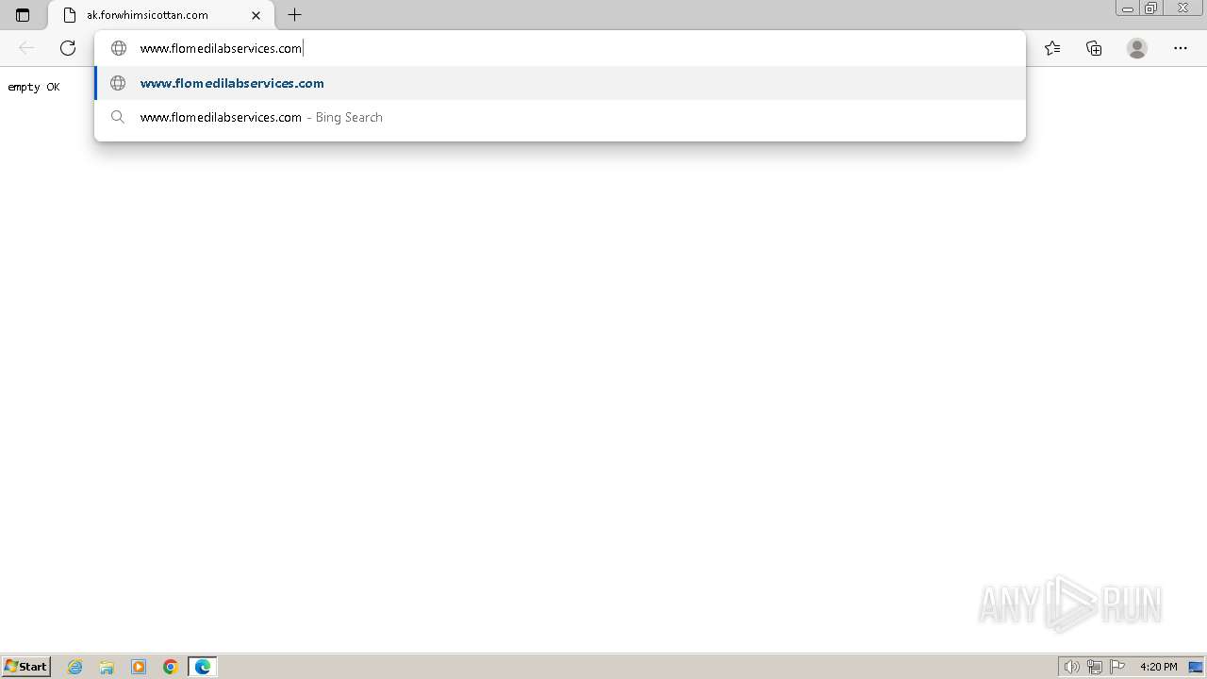The width and height of the screenshot is (1207, 679).
Task: Open Collections icon in toolbar
Action: point(1094,48)
